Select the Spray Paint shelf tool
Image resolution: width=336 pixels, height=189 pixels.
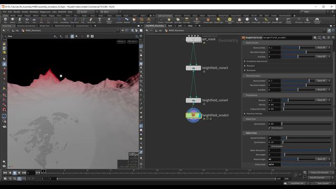pos(91,20)
